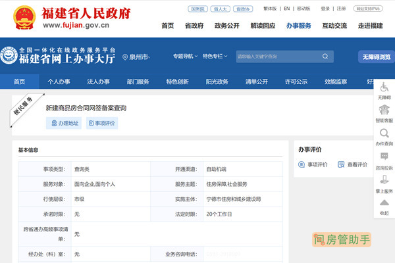Expand the 特色专栏 dropdown
395x263 pixels.
pyautogui.click(x=215, y=57)
